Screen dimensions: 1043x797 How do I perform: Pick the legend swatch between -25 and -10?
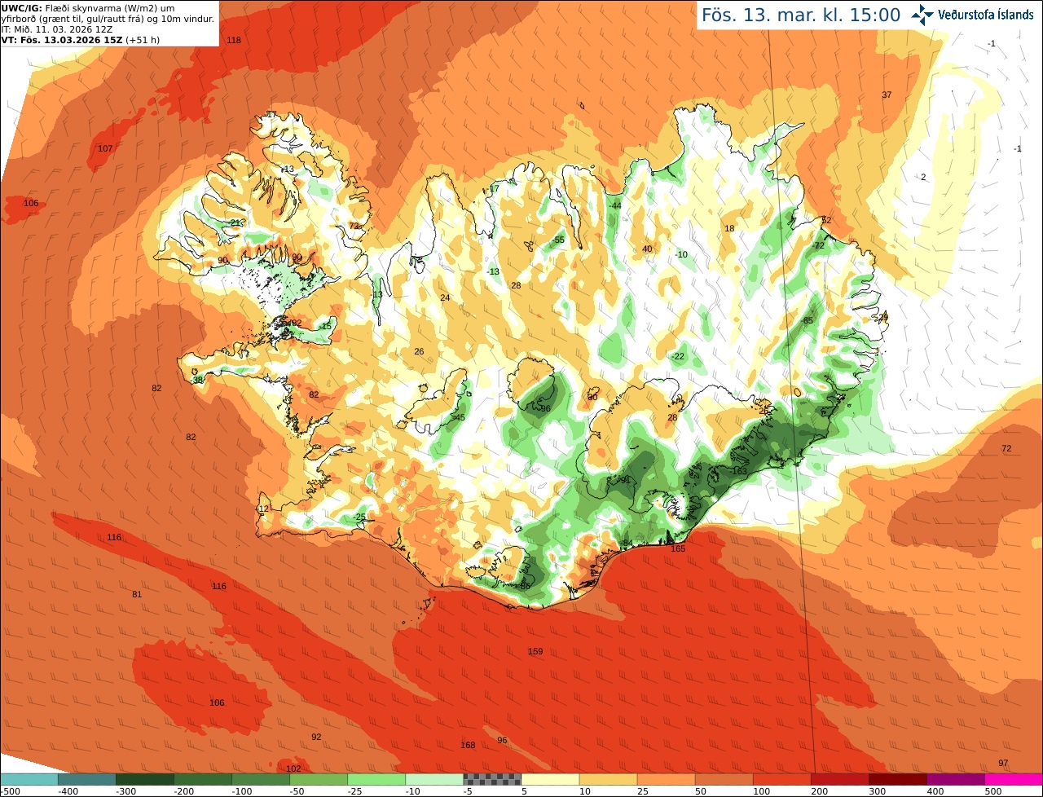[376, 779]
